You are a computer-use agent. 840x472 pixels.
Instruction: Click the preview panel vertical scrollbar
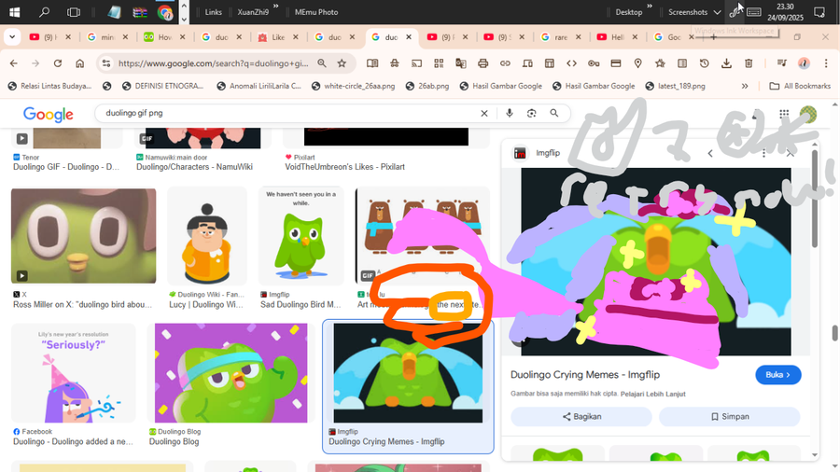tap(815, 198)
